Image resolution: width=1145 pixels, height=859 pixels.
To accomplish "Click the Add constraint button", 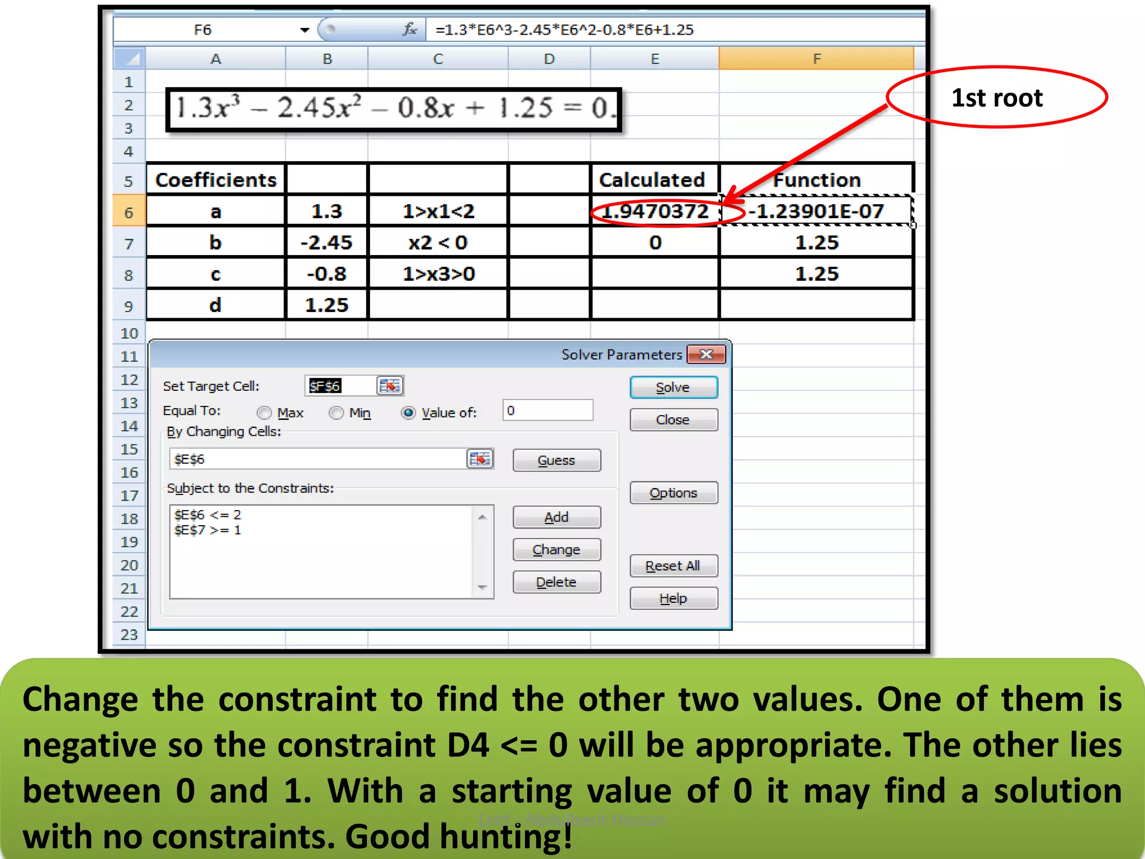I will (x=557, y=517).
